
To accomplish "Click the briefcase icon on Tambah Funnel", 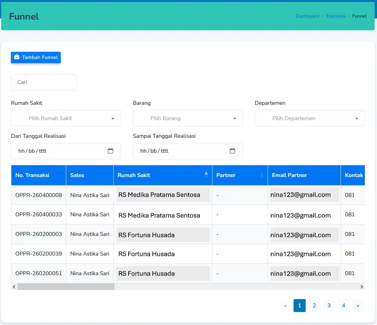I will pyautogui.click(x=16, y=57).
